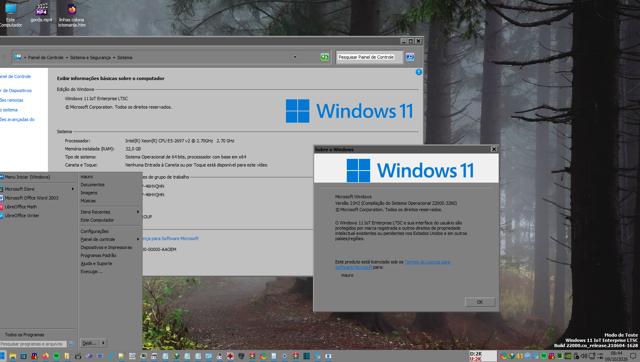Open the calculator icon on the taskbar
The image size is (640, 362).
click(274, 356)
